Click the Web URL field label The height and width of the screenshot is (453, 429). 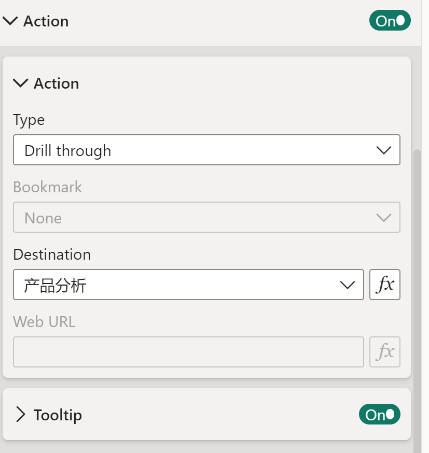(44, 322)
